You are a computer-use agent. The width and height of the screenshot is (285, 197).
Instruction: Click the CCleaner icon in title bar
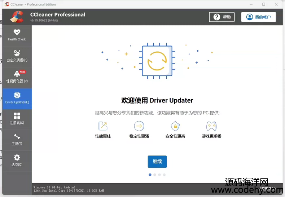[x=7, y=4]
